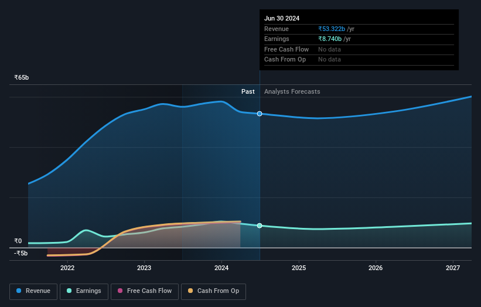Toggle the Cash From Op legend button
The width and height of the screenshot is (481, 307).
pos(213,291)
